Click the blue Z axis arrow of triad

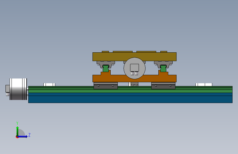click(23, 136)
